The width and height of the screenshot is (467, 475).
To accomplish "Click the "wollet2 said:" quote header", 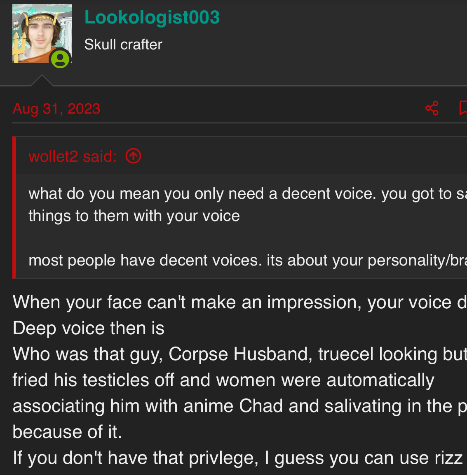I will click(x=73, y=156).
